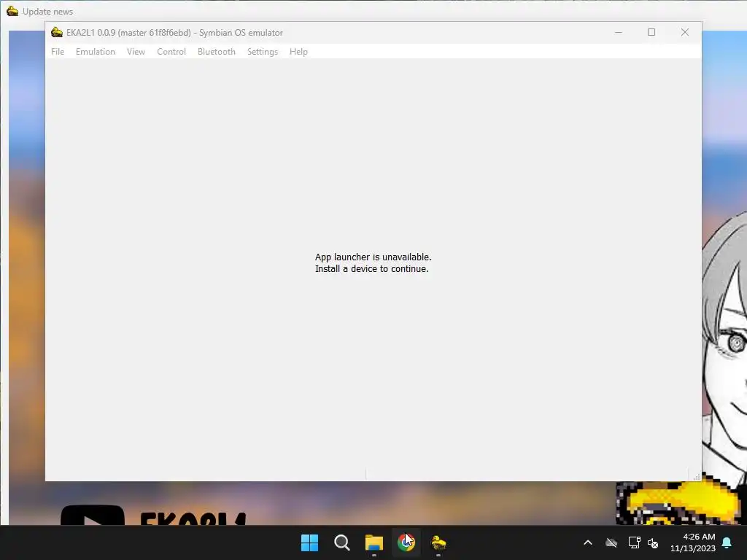Screen dimensions: 747x560
Task: Show hidden system tray icons
Action: (588, 542)
